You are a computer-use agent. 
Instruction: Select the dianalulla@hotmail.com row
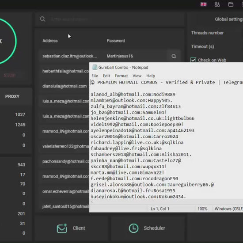pyautogui.click(x=65, y=86)
